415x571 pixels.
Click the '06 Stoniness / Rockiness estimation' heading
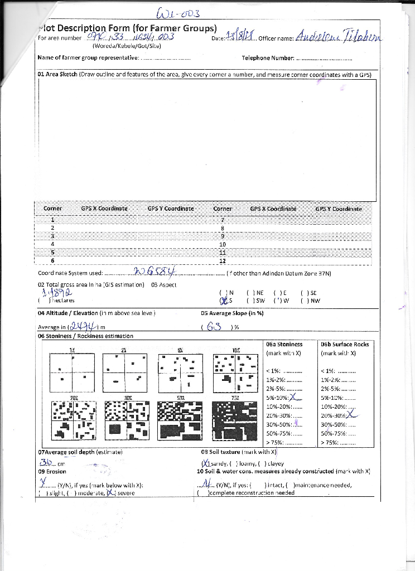(x=86, y=336)
